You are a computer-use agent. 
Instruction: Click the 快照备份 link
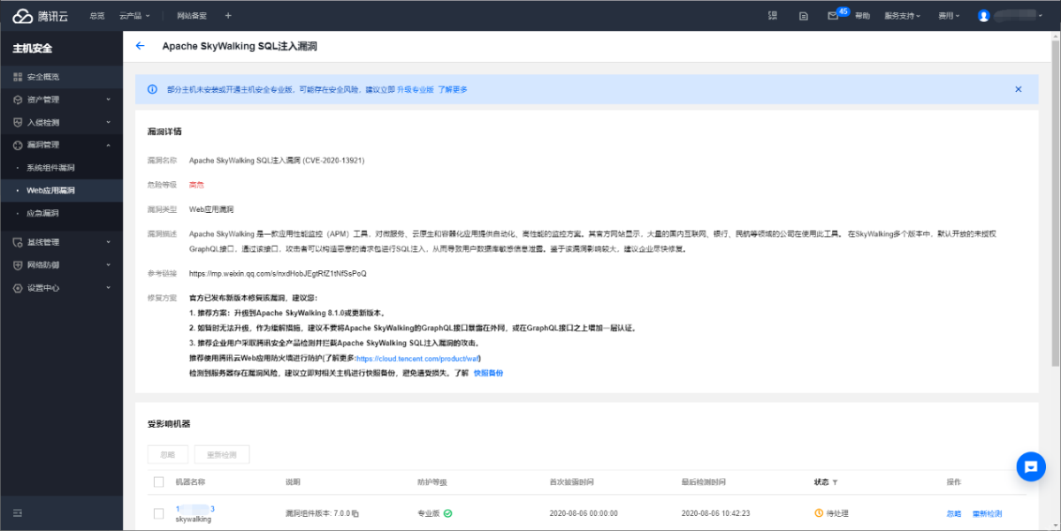[x=489, y=373]
